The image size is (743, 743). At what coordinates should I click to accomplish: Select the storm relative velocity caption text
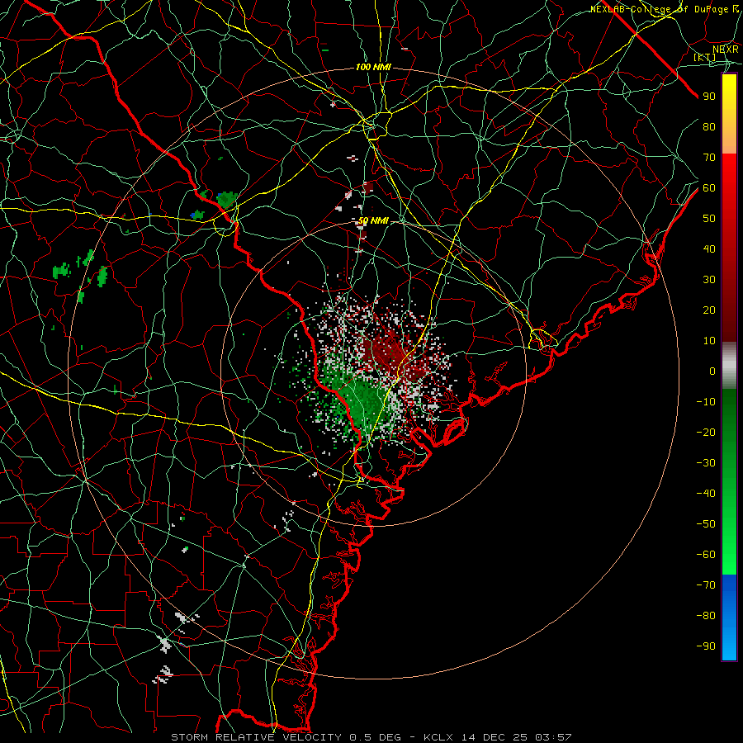point(371,737)
